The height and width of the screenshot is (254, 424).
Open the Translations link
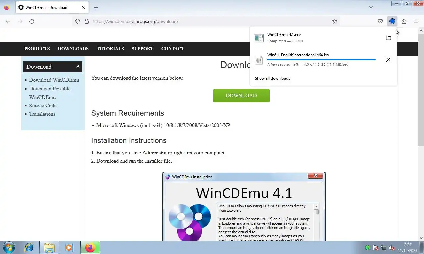click(42, 114)
